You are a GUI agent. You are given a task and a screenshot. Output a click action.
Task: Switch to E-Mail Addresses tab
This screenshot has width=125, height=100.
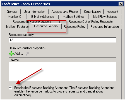point(43,17)
